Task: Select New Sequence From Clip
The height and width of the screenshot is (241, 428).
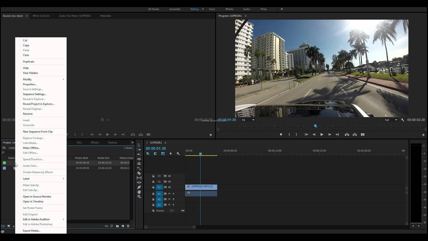Action: click(38, 132)
